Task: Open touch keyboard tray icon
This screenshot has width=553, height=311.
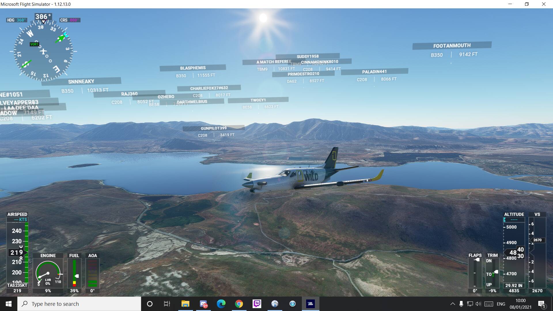Action: click(x=489, y=304)
